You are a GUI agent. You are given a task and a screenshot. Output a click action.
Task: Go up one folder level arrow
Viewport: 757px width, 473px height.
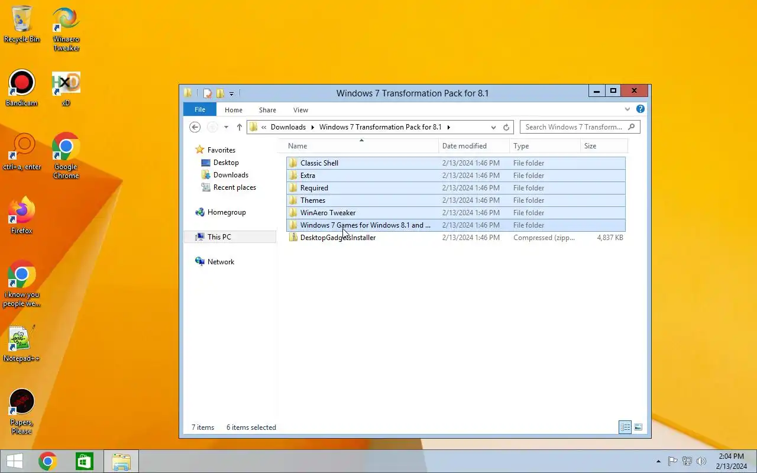point(239,127)
